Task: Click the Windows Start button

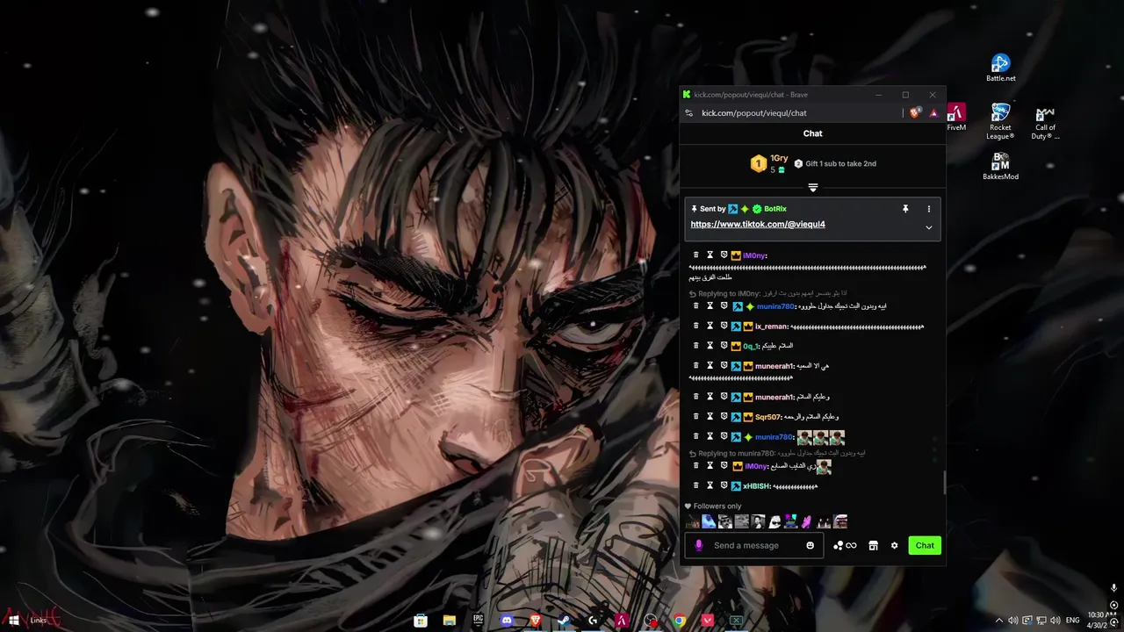Action: (x=13, y=621)
